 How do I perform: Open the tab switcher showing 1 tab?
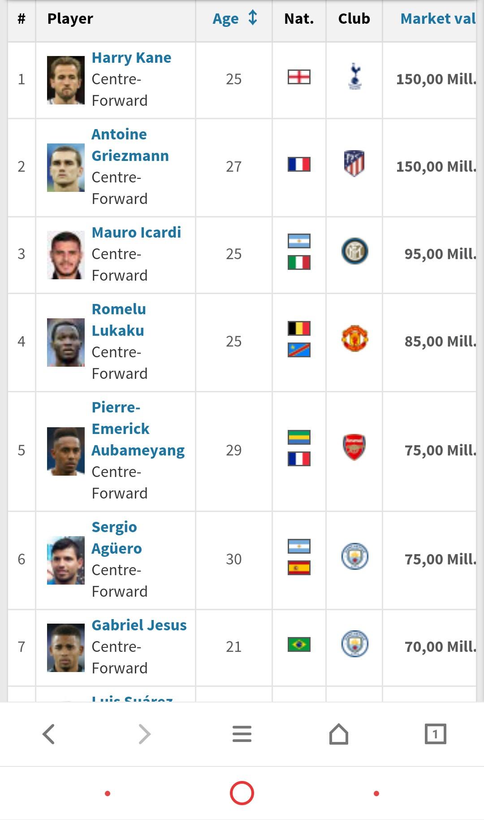436,734
